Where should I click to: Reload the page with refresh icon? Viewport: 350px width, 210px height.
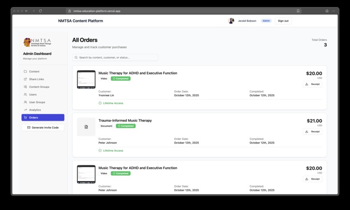(x=40, y=11)
